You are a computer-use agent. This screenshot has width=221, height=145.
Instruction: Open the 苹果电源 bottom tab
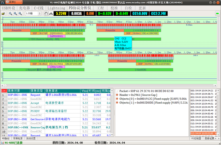click(x=18, y=138)
